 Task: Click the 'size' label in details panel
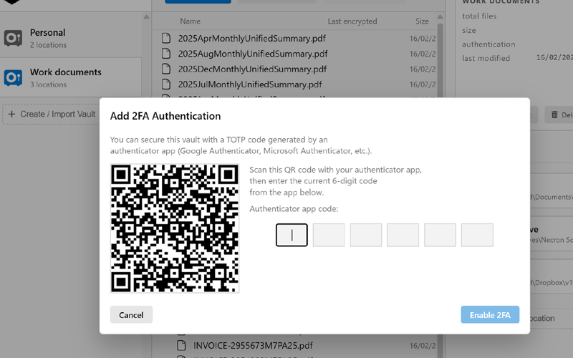pos(469,30)
